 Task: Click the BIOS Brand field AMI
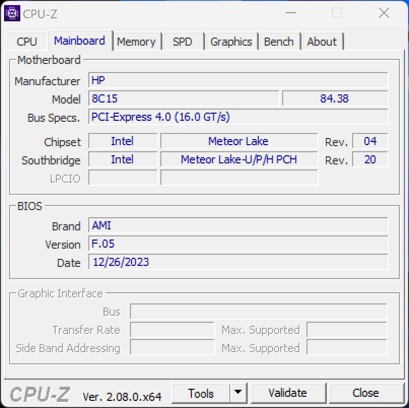pos(238,225)
